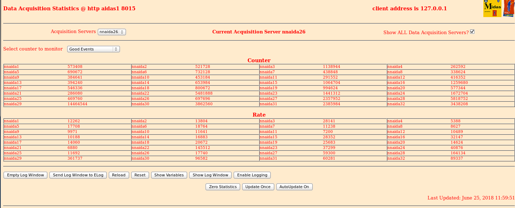This screenshot has width=515, height=208.
Task: Click the Reset button
Action: (x=140, y=175)
